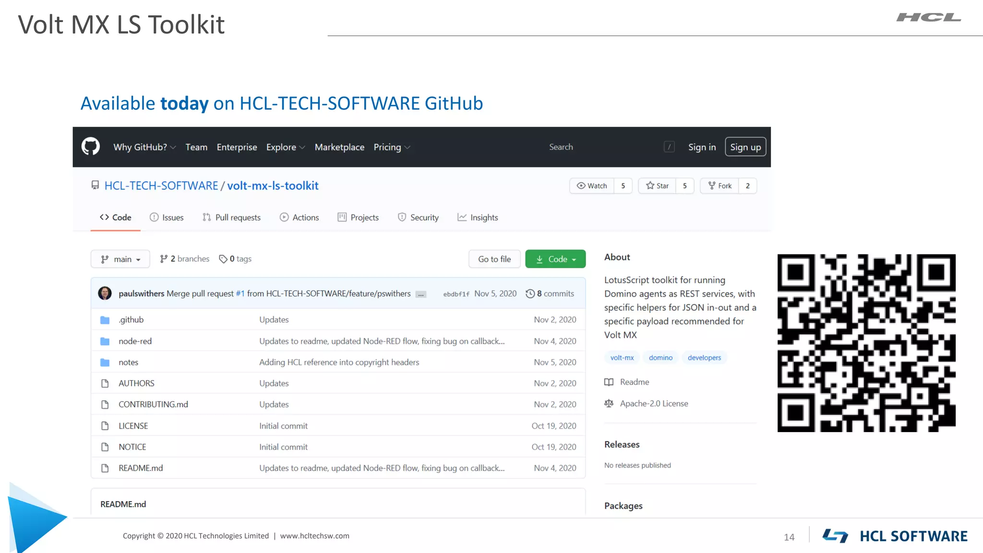Expand the Pricing dropdown menu

[392, 147]
